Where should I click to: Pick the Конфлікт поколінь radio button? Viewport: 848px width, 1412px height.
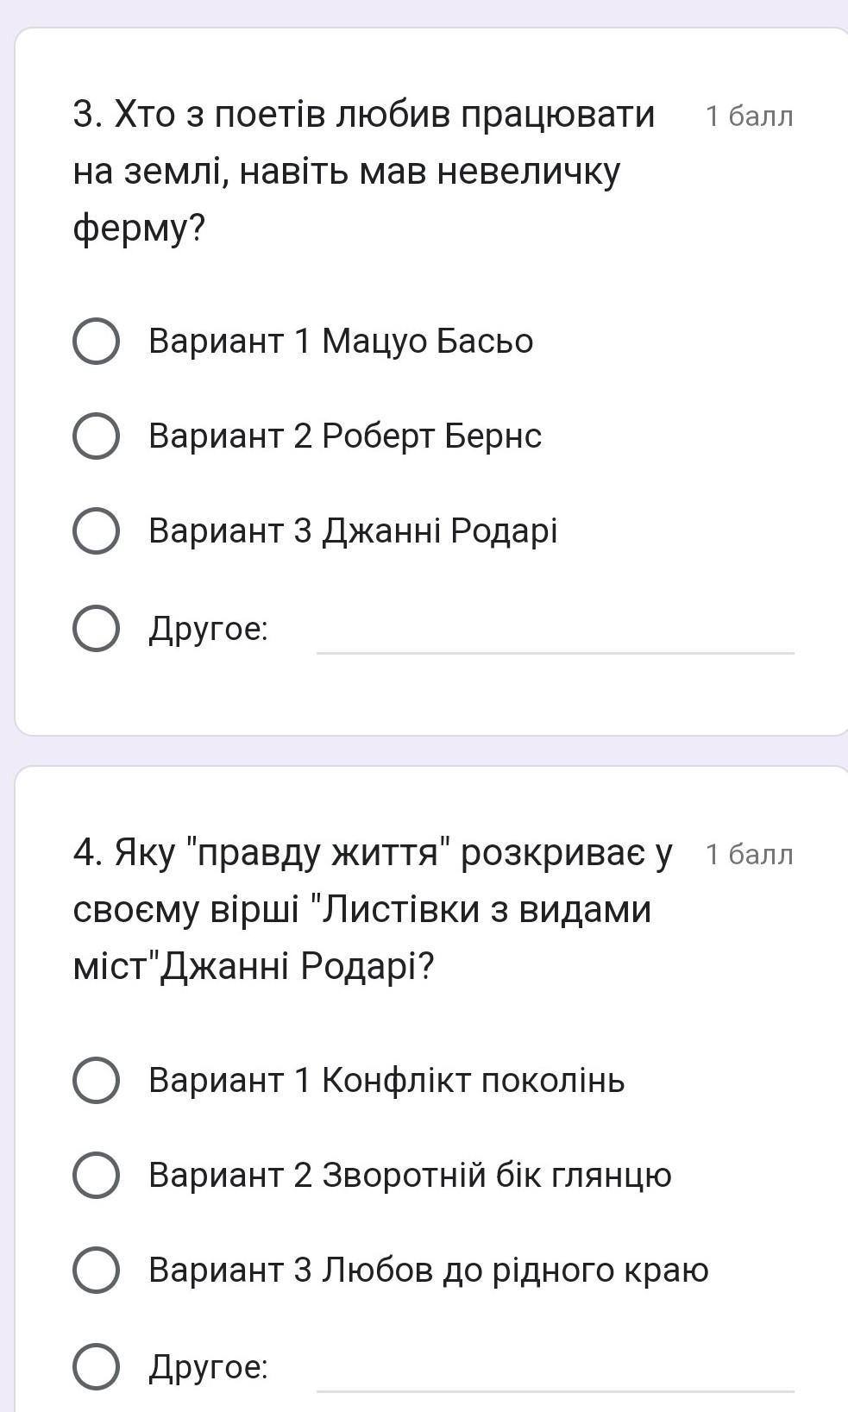96,1080
